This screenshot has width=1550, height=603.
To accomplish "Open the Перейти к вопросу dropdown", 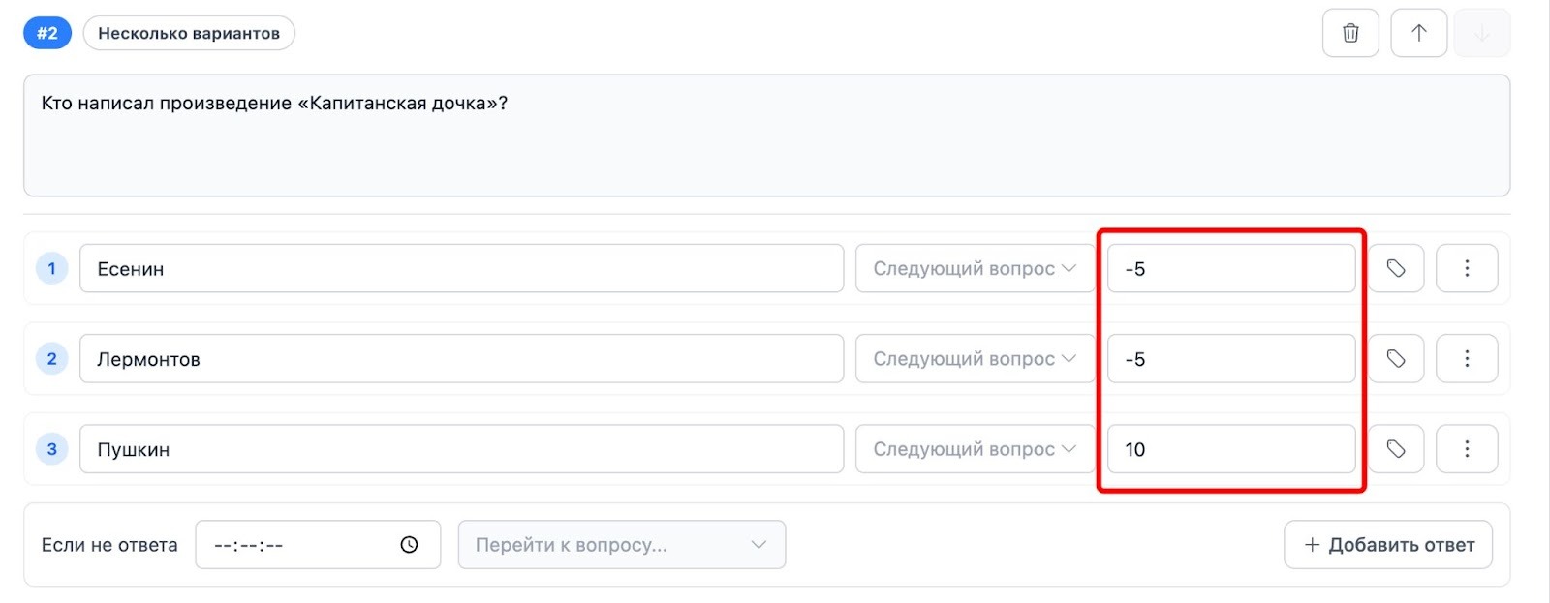I will pos(621,545).
